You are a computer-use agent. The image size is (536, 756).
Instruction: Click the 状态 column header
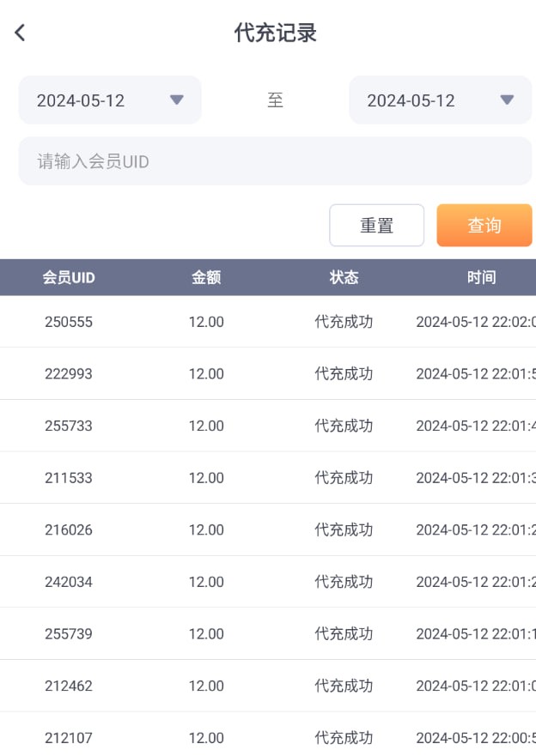click(x=344, y=277)
